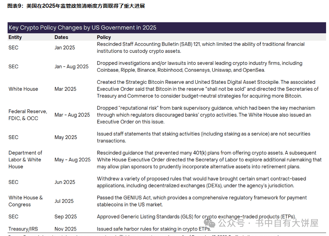Screen dimensions: 329x236
Task: Select the 'Key Crypto Policy Changes' table title
Action: click(x=82, y=28)
